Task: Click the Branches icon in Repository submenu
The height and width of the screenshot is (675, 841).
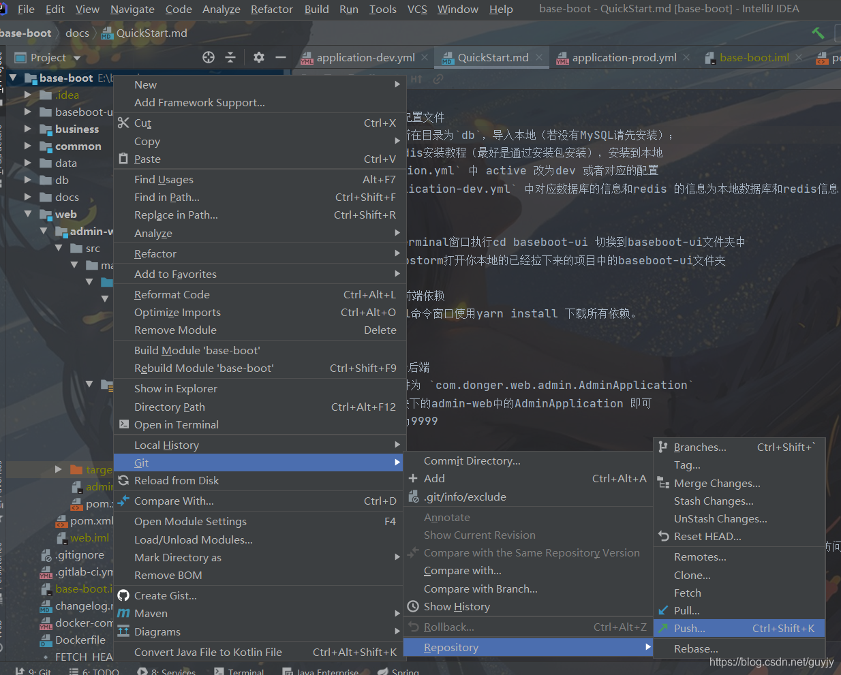Action: click(663, 447)
